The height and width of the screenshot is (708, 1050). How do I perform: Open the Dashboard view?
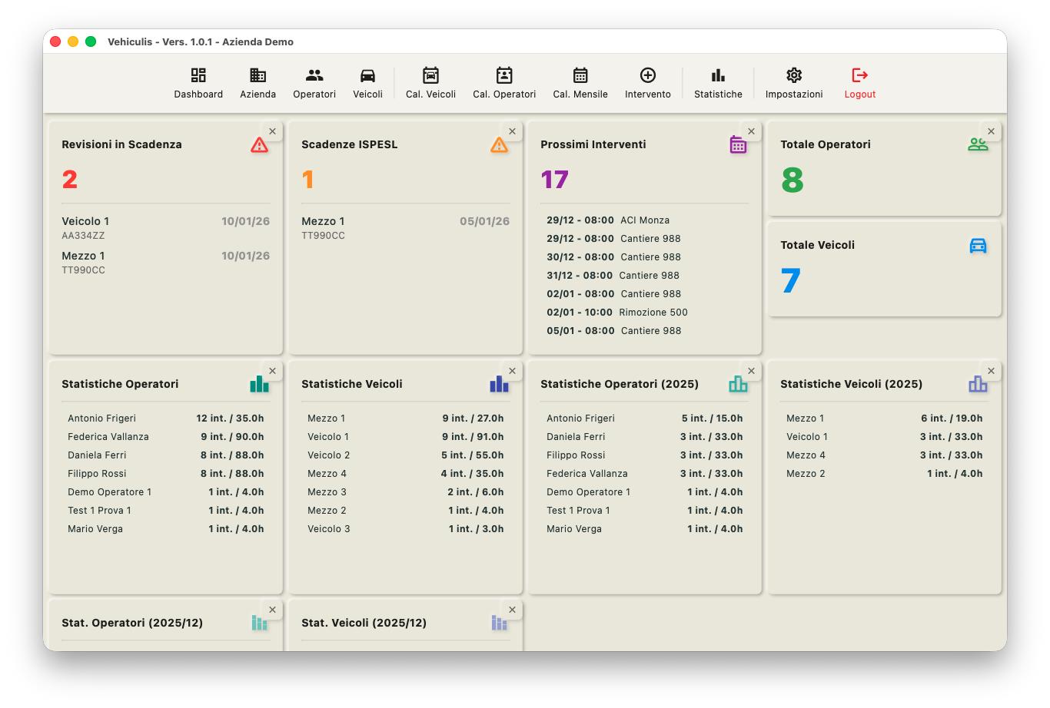(198, 83)
